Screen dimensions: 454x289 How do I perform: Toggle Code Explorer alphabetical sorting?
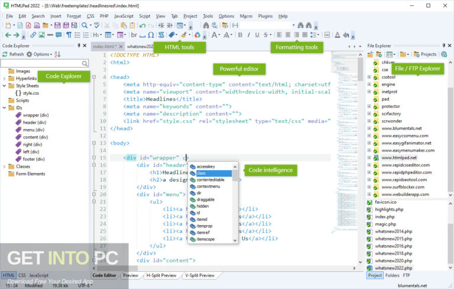[x=57, y=54]
